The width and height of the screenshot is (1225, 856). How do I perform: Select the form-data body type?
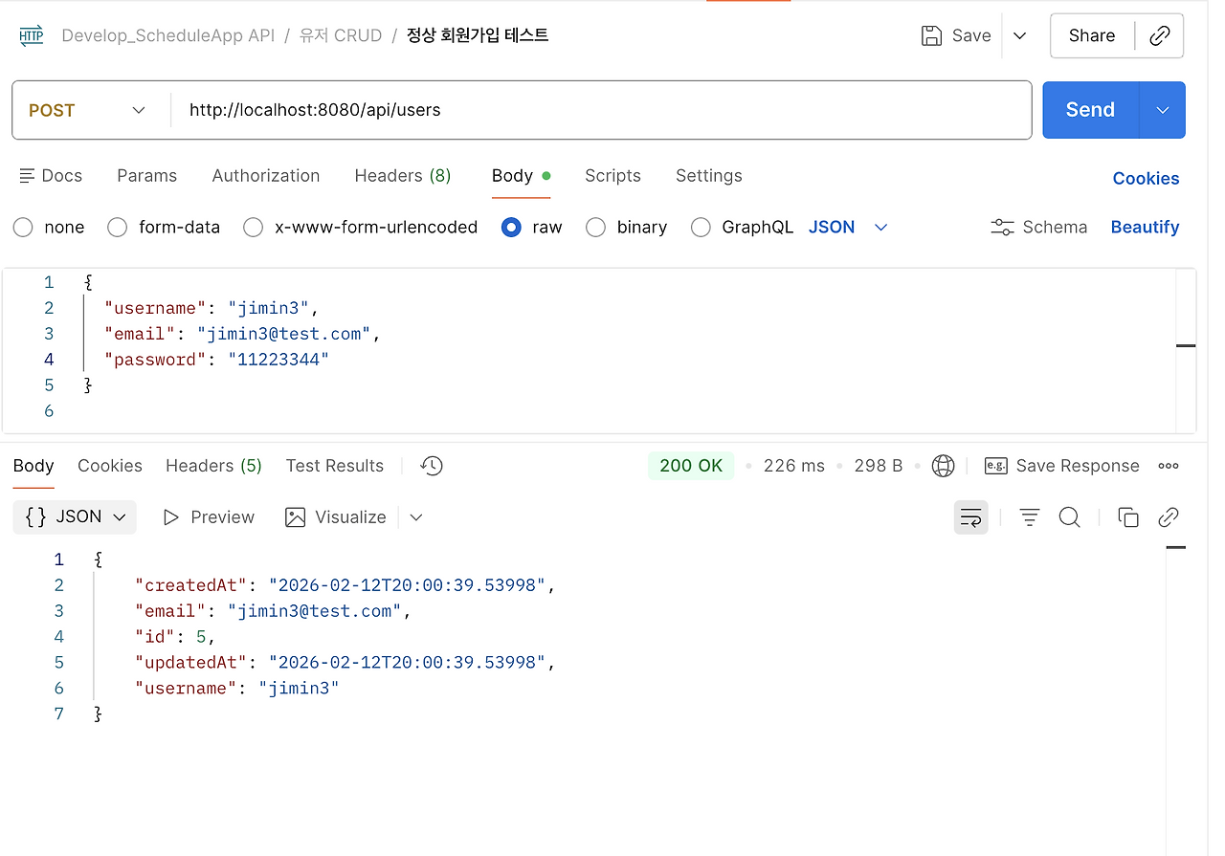click(x=118, y=228)
